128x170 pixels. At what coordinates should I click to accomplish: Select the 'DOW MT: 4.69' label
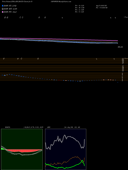10,9
